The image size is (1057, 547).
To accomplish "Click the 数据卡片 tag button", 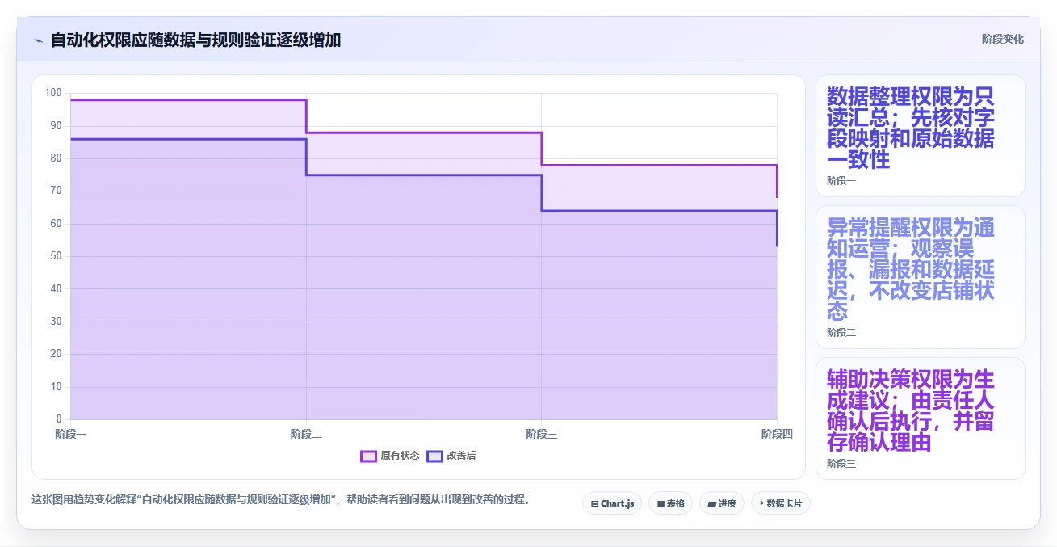I will 780,503.
